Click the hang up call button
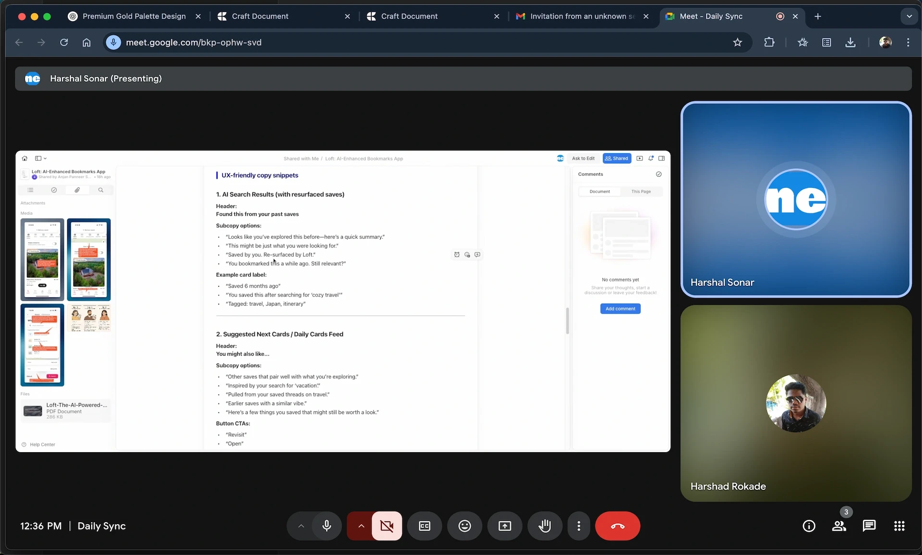 (x=617, y=526)
